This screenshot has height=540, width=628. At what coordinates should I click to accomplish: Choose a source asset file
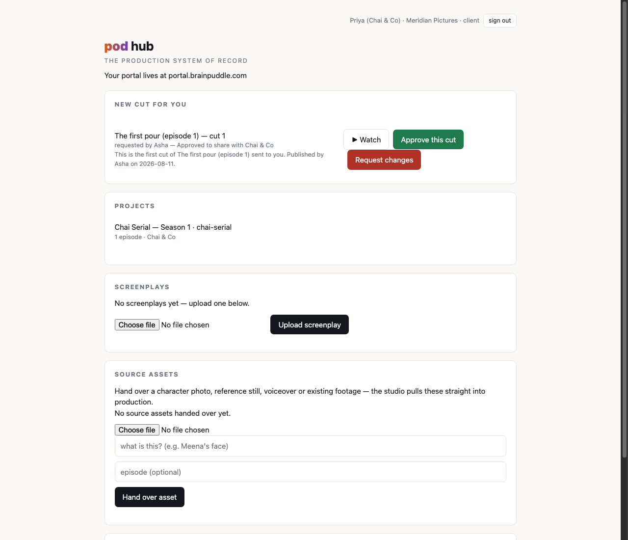click(x=137, y=430)
